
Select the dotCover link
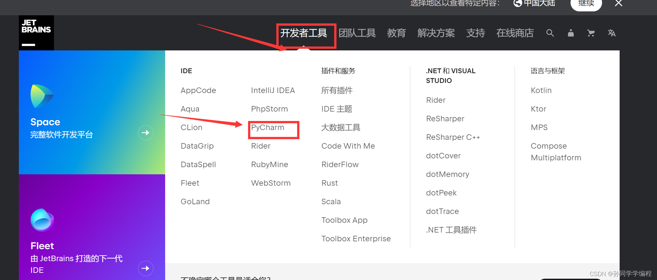(443, 156)
